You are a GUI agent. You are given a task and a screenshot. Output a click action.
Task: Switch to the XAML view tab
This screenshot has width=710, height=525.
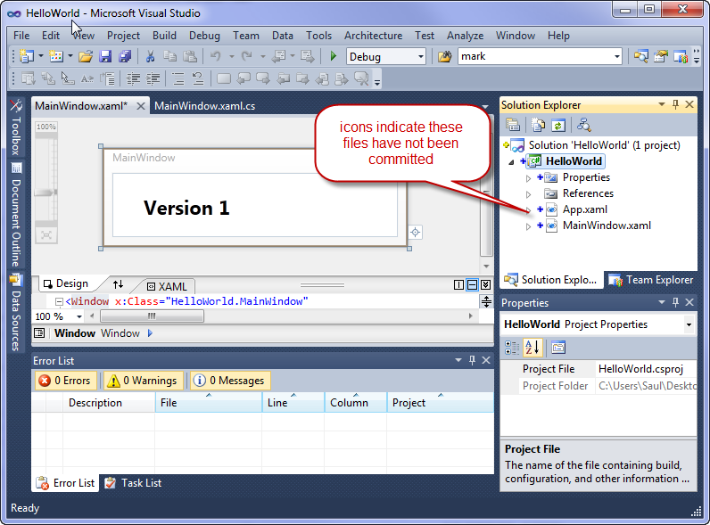(167, 286)
